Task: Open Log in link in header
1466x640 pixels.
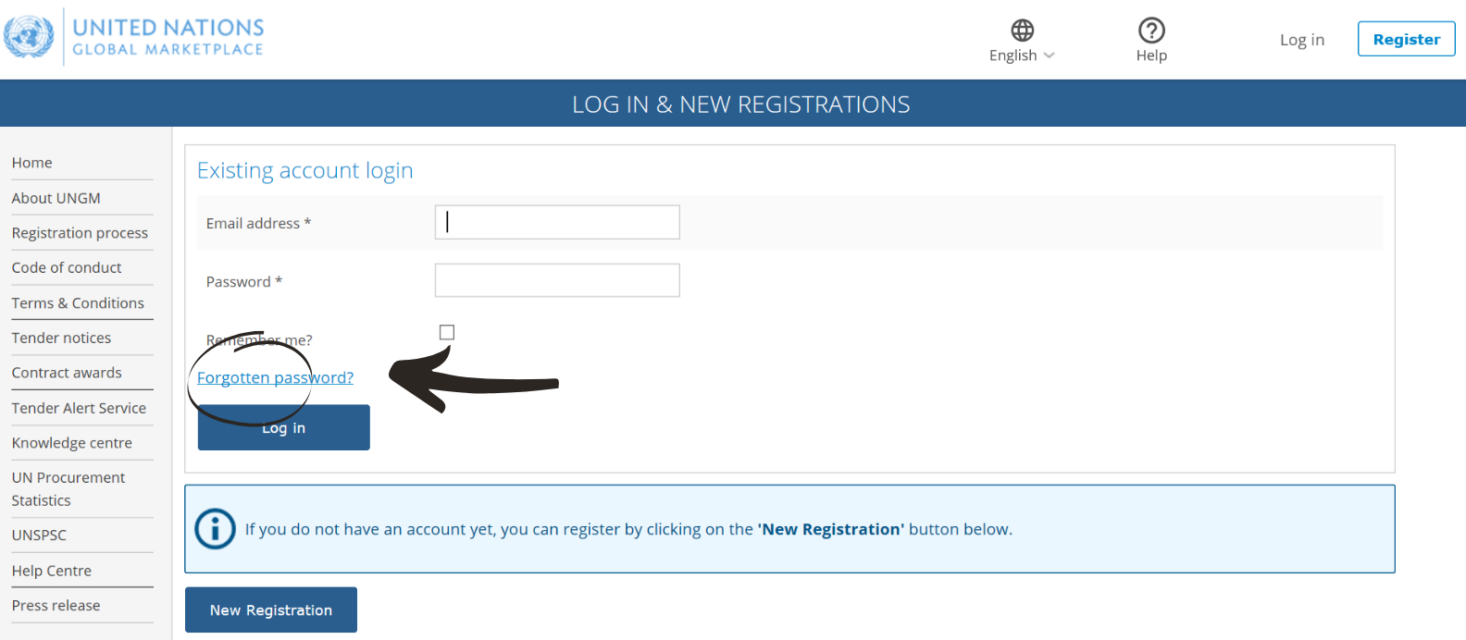Action: 1301,40
